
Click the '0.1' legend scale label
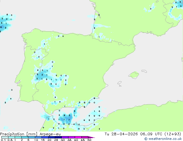click(x=3, y=140)
